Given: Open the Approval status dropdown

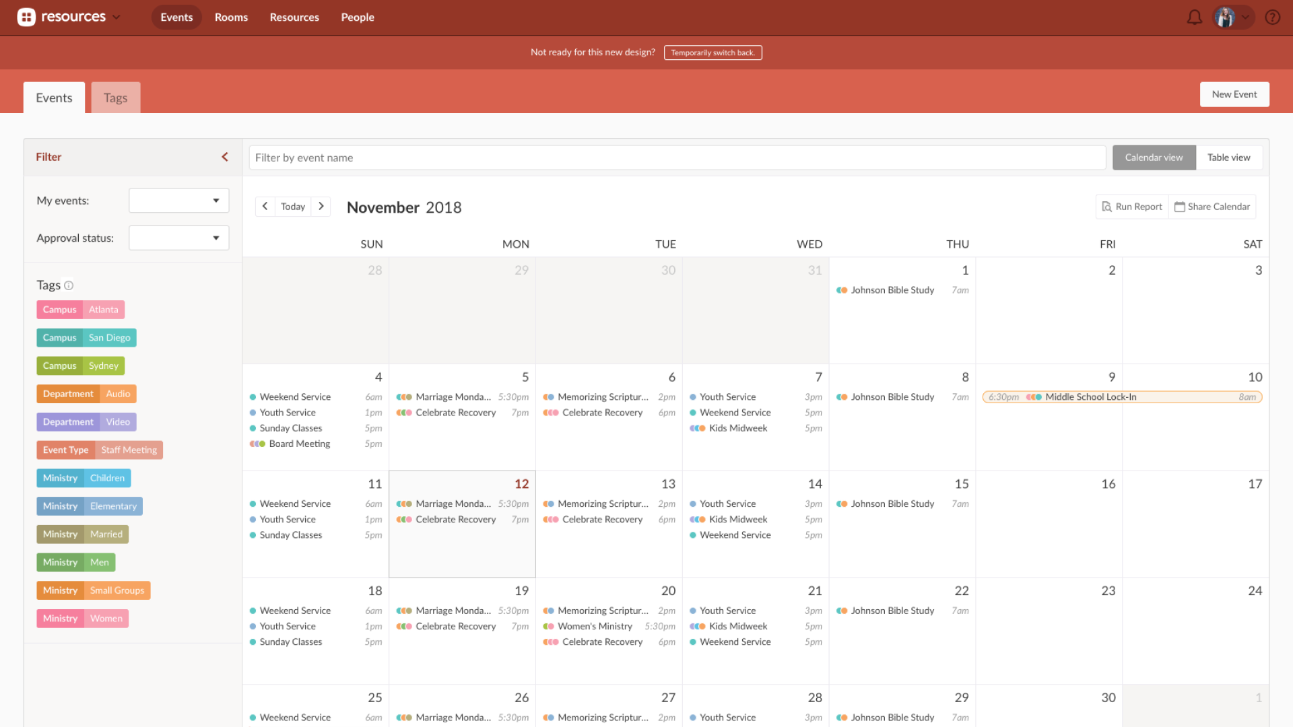Looking at the screenshot, I should point(178,238).
